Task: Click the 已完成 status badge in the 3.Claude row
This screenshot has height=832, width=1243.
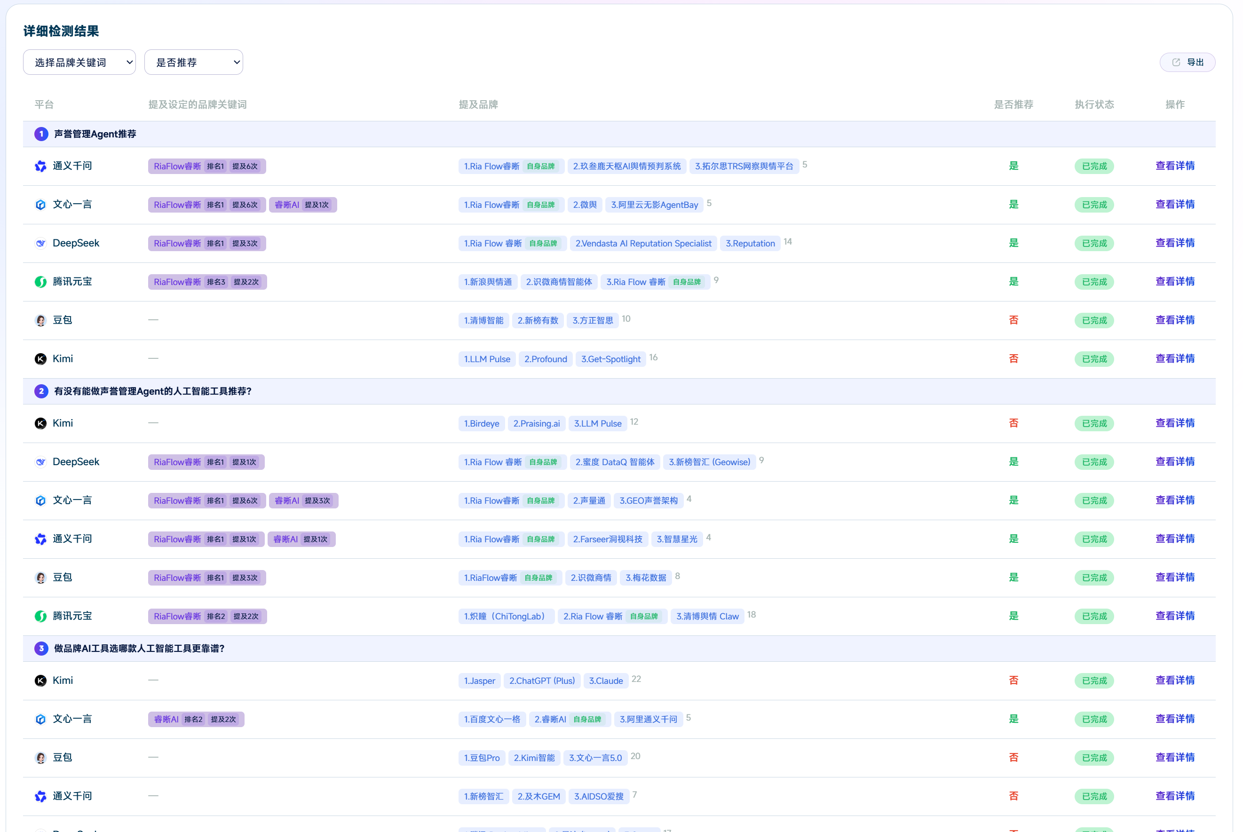Action: click(x=1094, y=681)
